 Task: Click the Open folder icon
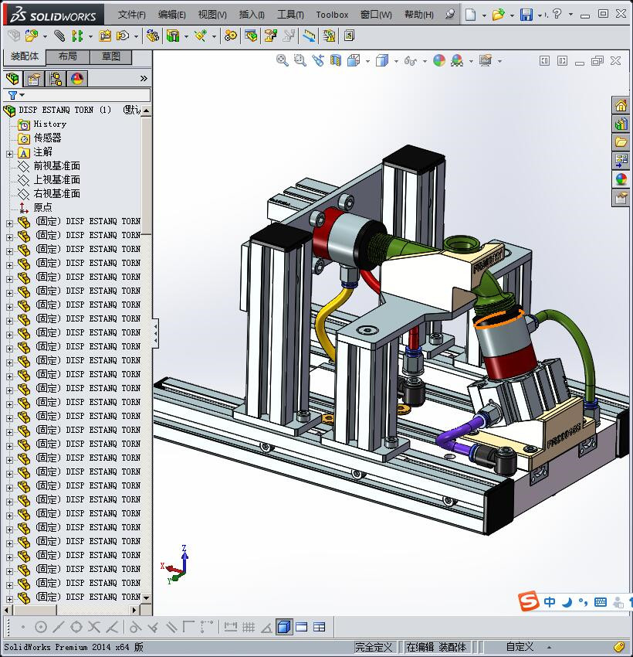click(x=498, y=15)
